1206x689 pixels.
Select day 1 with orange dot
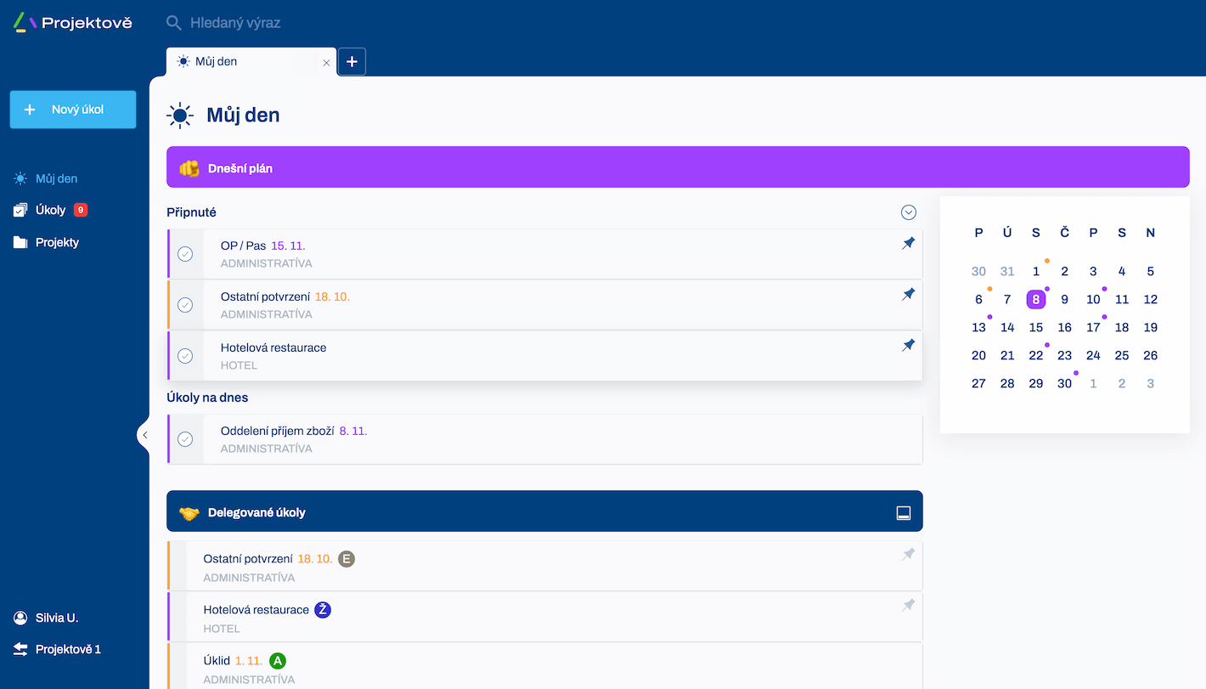pyautogui.click(x=1035, y=271)
